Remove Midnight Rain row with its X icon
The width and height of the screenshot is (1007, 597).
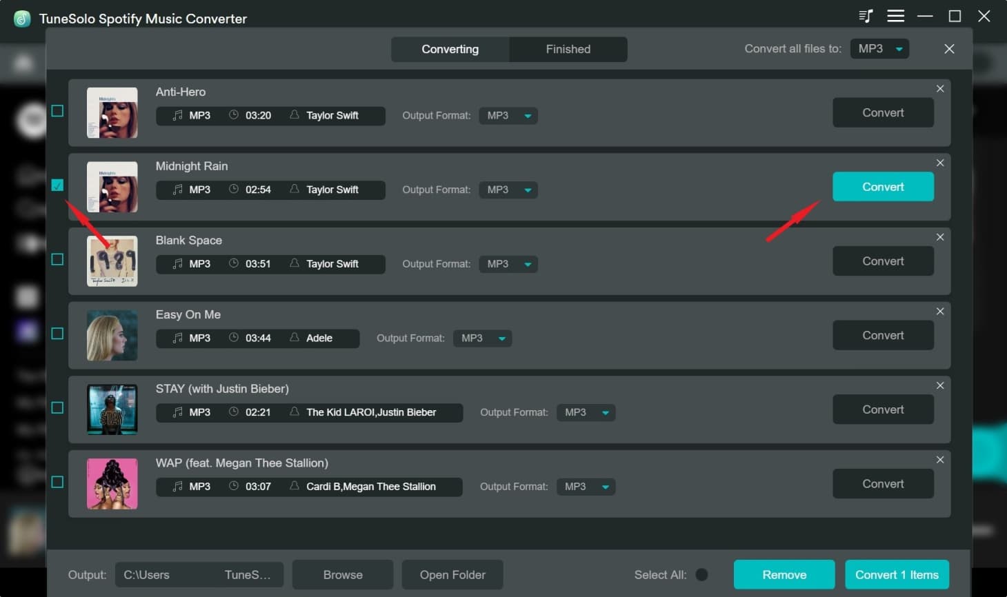point(940,163)
